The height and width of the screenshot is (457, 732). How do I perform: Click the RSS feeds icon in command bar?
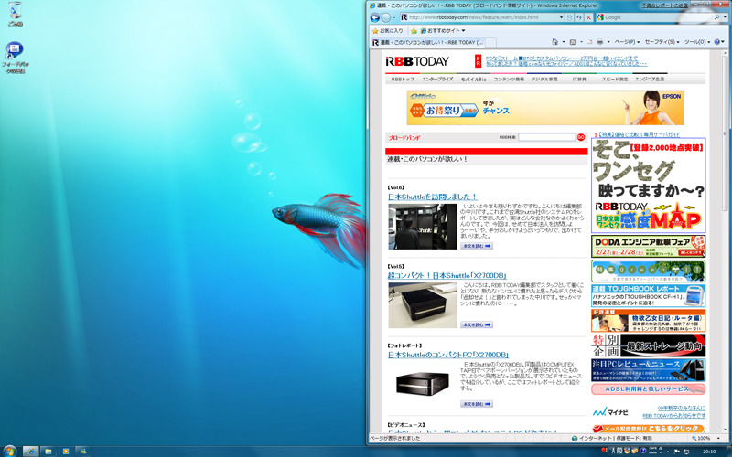point(573,42)
